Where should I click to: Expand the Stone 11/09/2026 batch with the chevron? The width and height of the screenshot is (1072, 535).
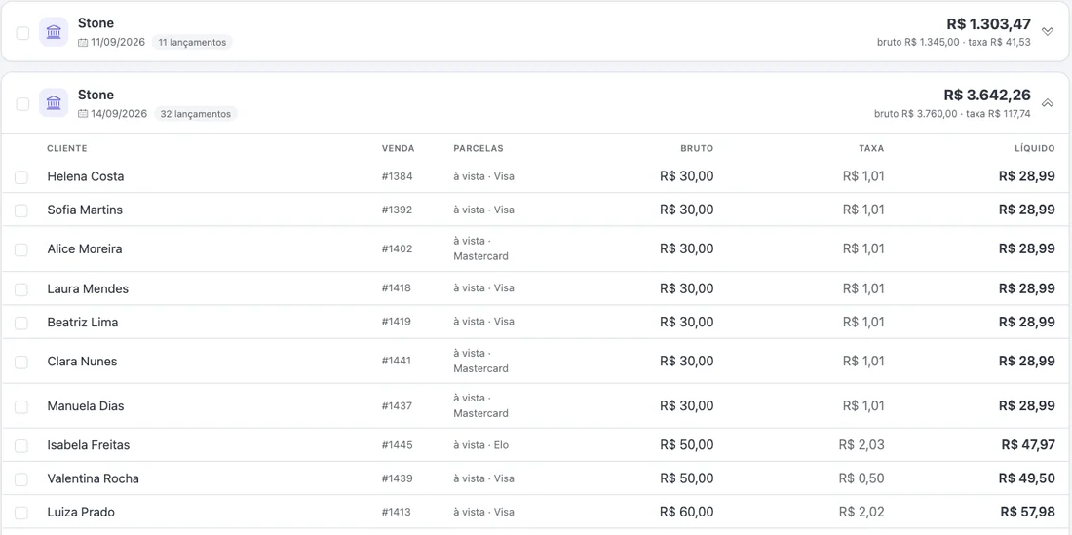click(1047, 31)
